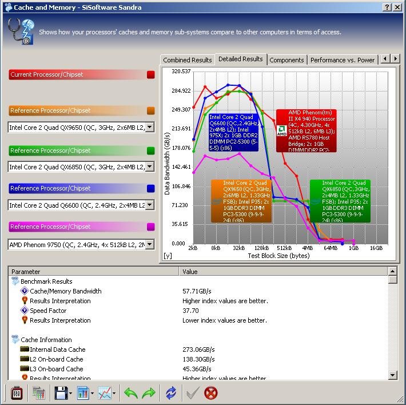
Task: Go forward with the green right arrow
Action: (149, 393)
